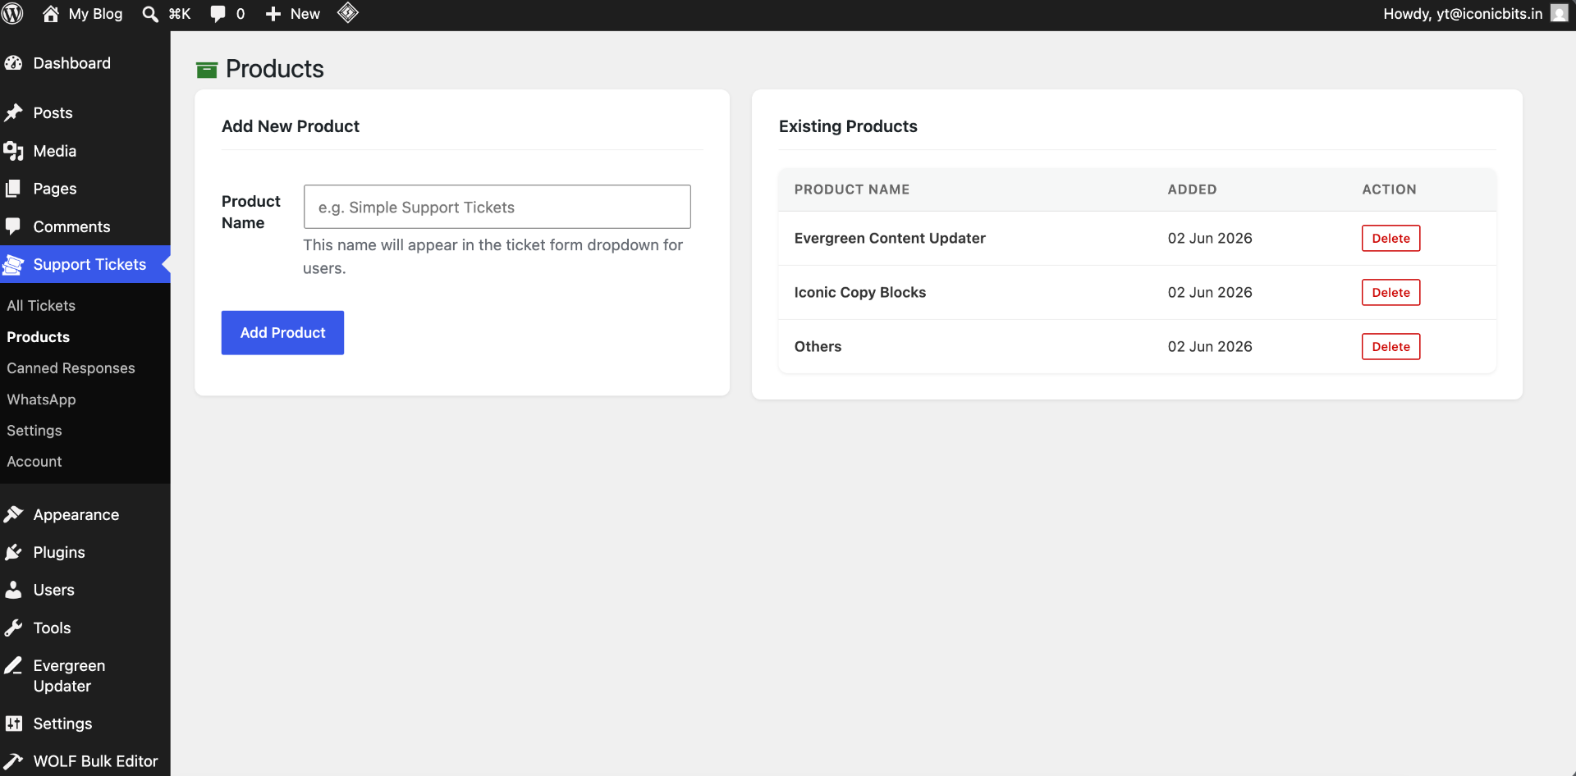The width and height of the screenshot is (1576, 776).
Task: Click the comments bubble icon in admin bar
Action: [218, 14]
